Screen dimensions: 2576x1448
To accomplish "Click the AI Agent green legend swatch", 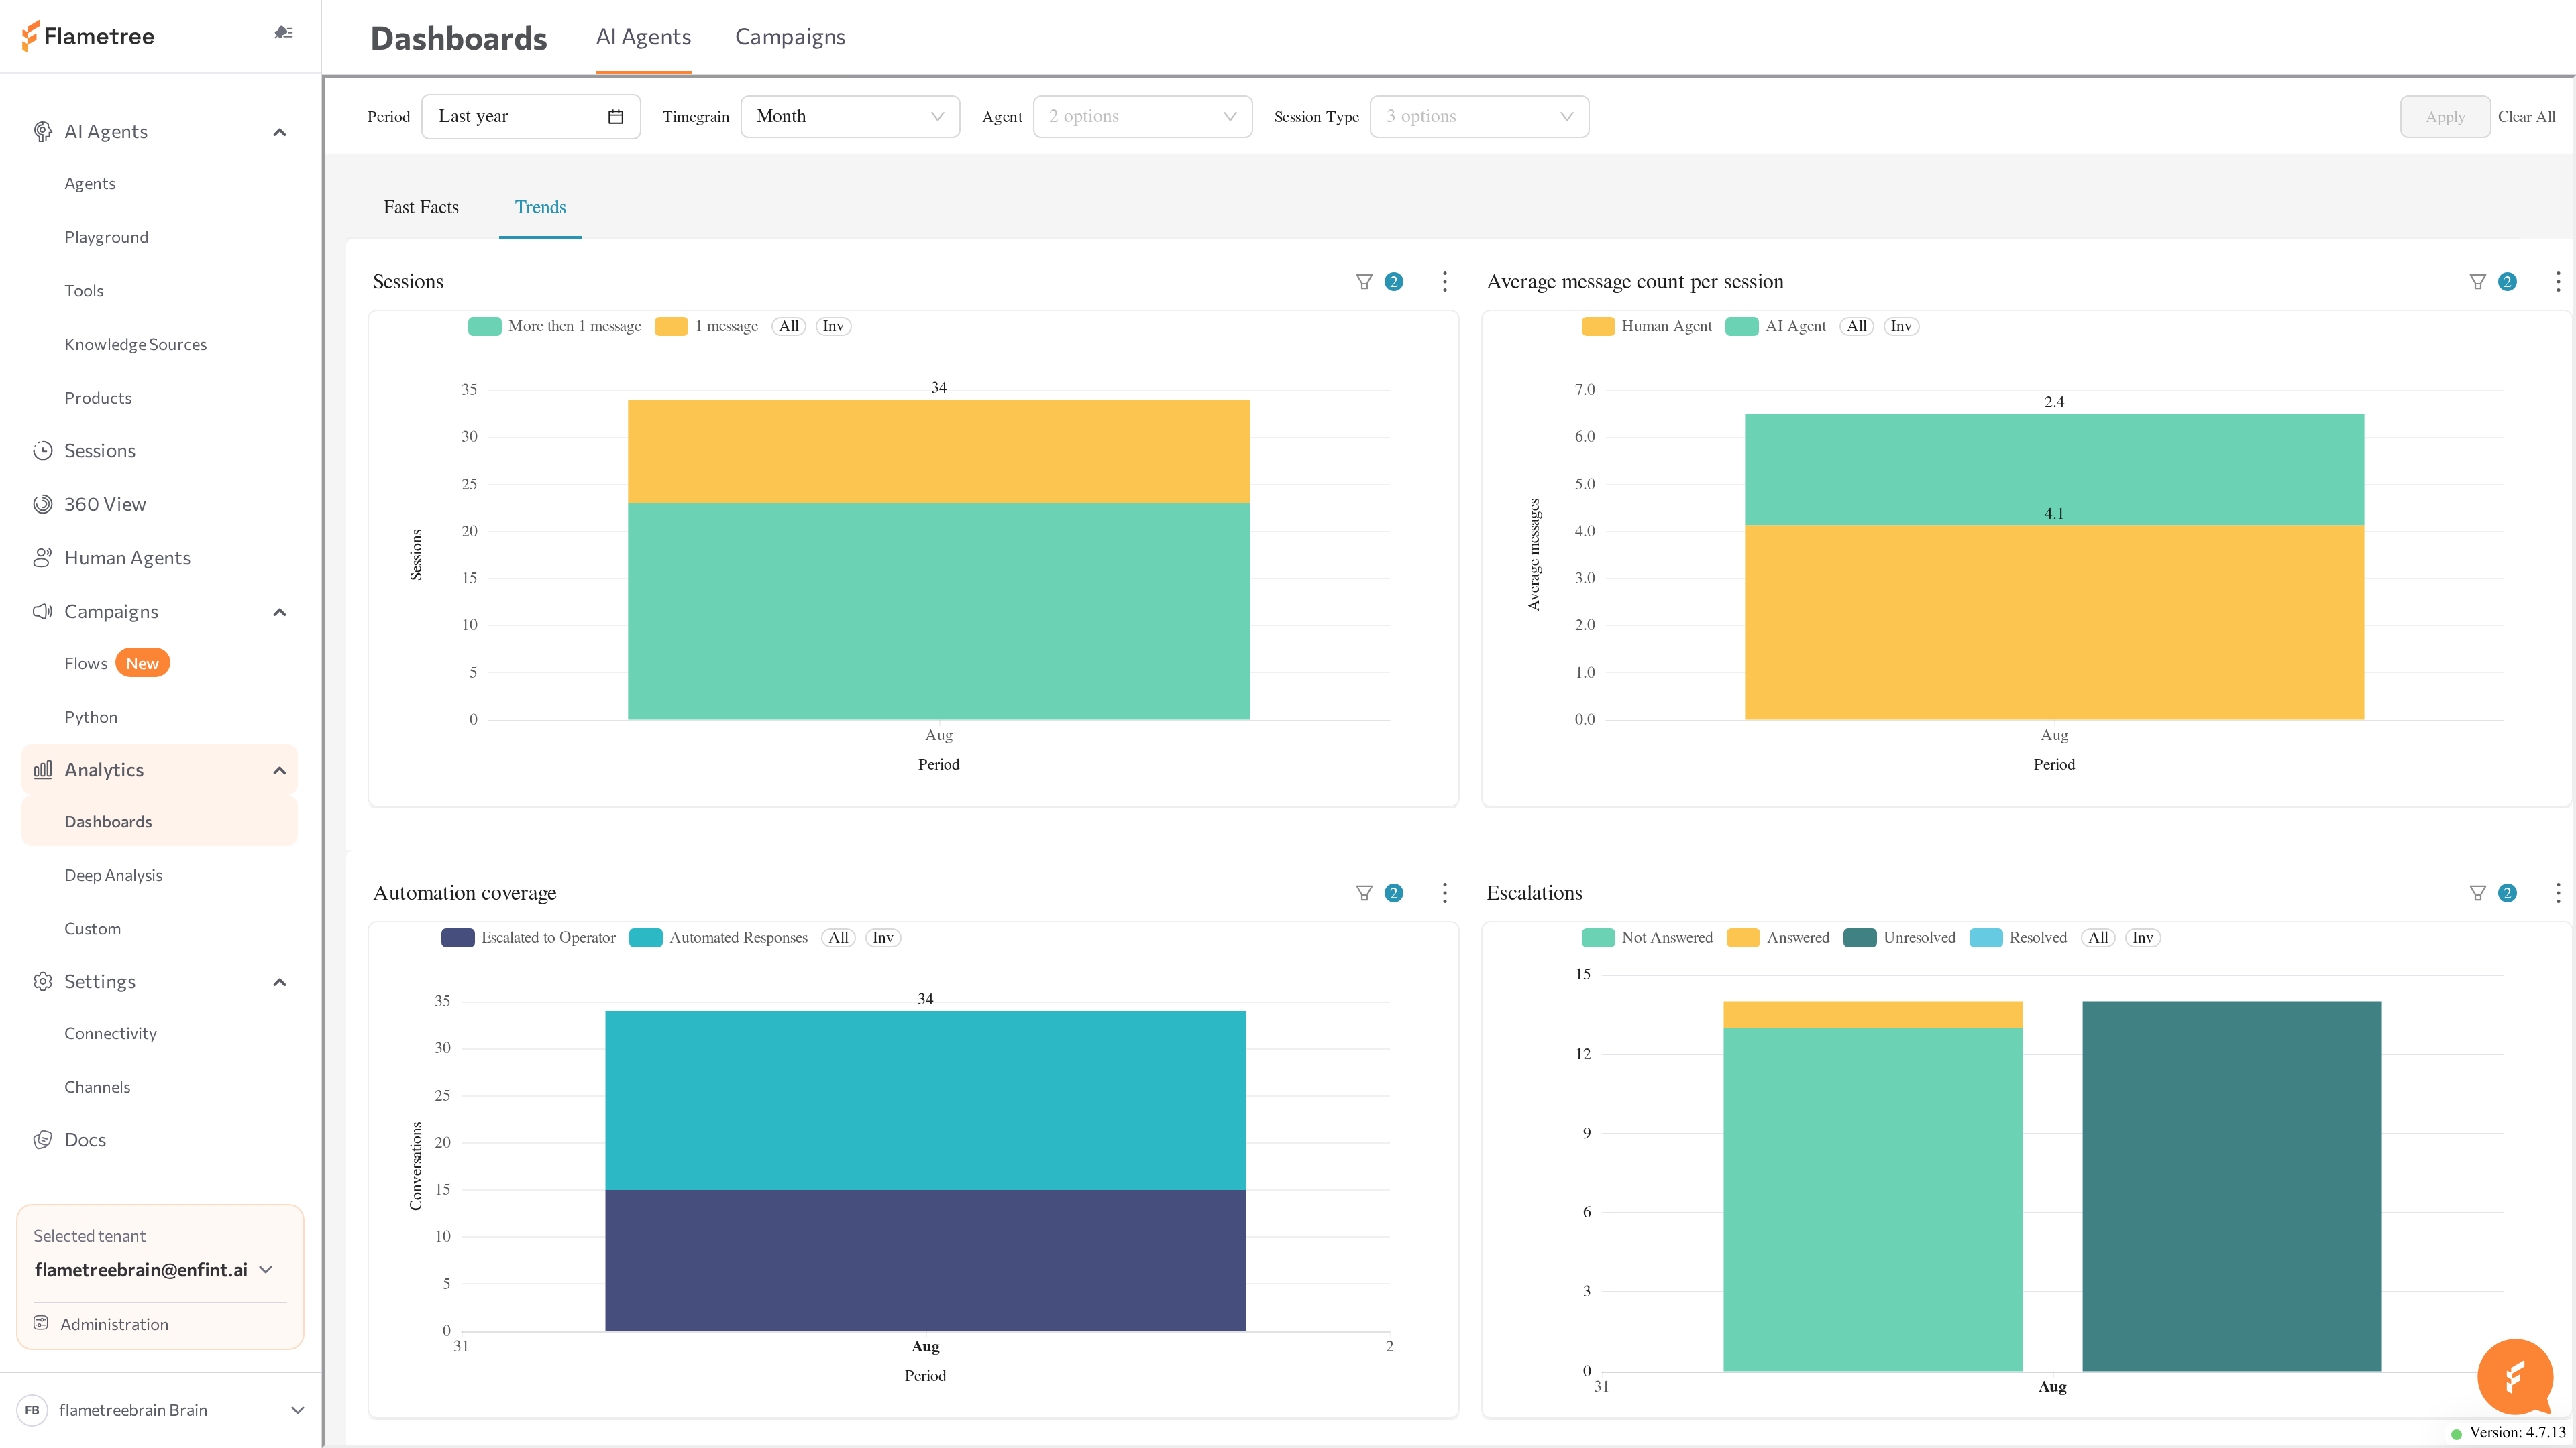I will (1742, 326).
